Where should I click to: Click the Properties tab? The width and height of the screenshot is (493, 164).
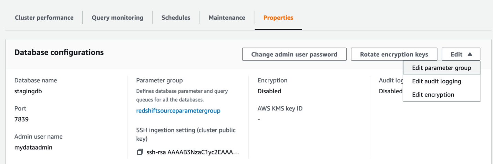coord(278,17)
